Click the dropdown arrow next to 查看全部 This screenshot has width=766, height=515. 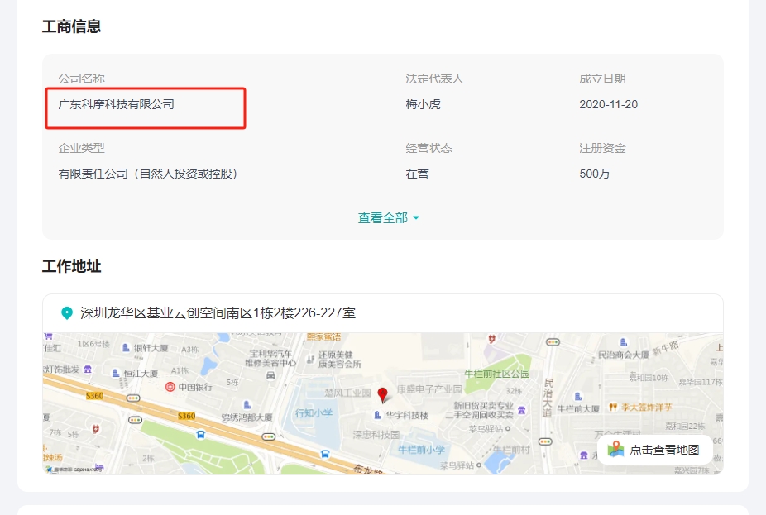pyautogui.click(x=416, y=218)
